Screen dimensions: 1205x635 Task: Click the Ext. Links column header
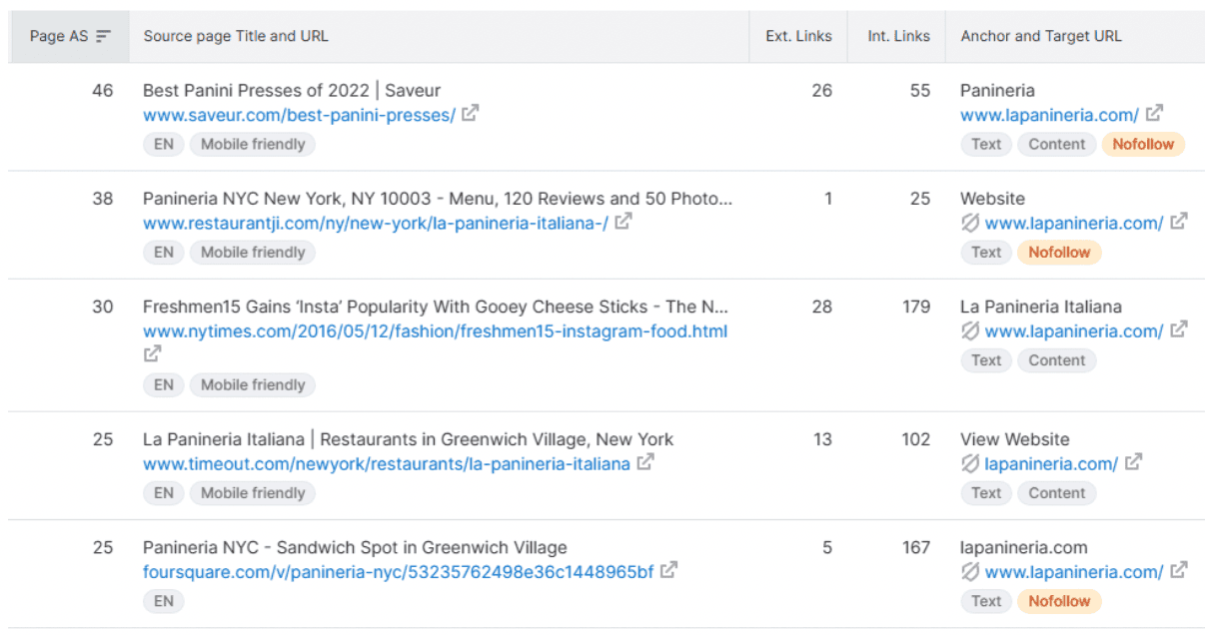pos(798,36)
